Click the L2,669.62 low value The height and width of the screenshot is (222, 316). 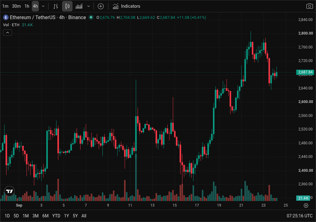pos(146,18)
